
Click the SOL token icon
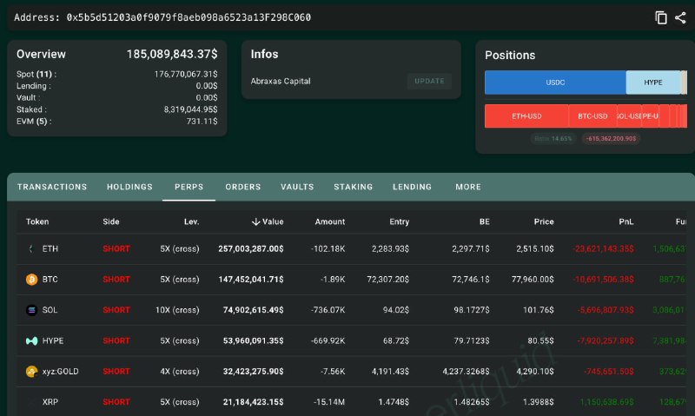pos(31,310)
